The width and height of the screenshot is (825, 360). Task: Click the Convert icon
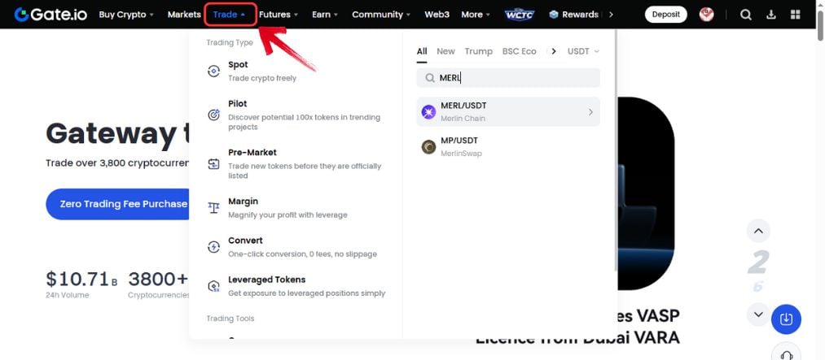213,247
